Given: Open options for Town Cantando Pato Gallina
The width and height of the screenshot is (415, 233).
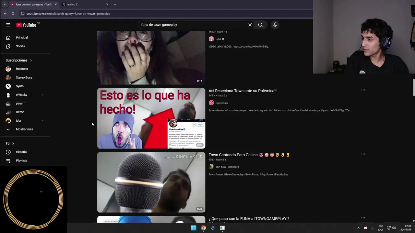Looking at the screenshot, I should point(363,154).
